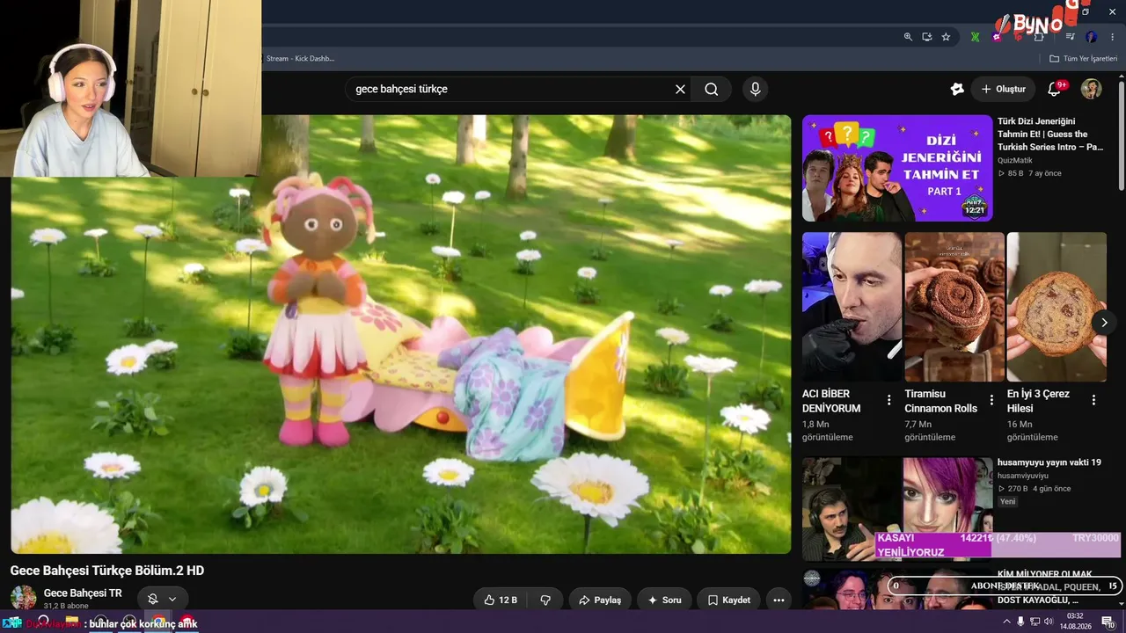Open subscription notification bell dropdown
The image size is (1126, 633).
coord(162,599)
